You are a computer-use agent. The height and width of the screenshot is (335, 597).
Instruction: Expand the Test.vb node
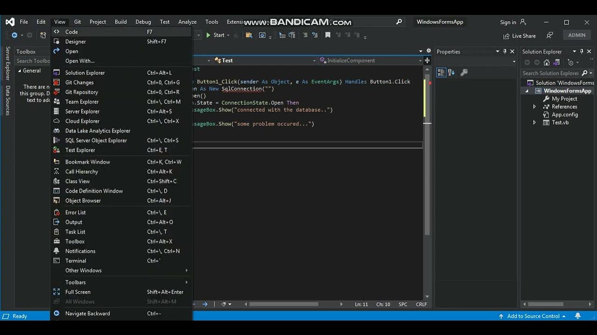(535, 122)
